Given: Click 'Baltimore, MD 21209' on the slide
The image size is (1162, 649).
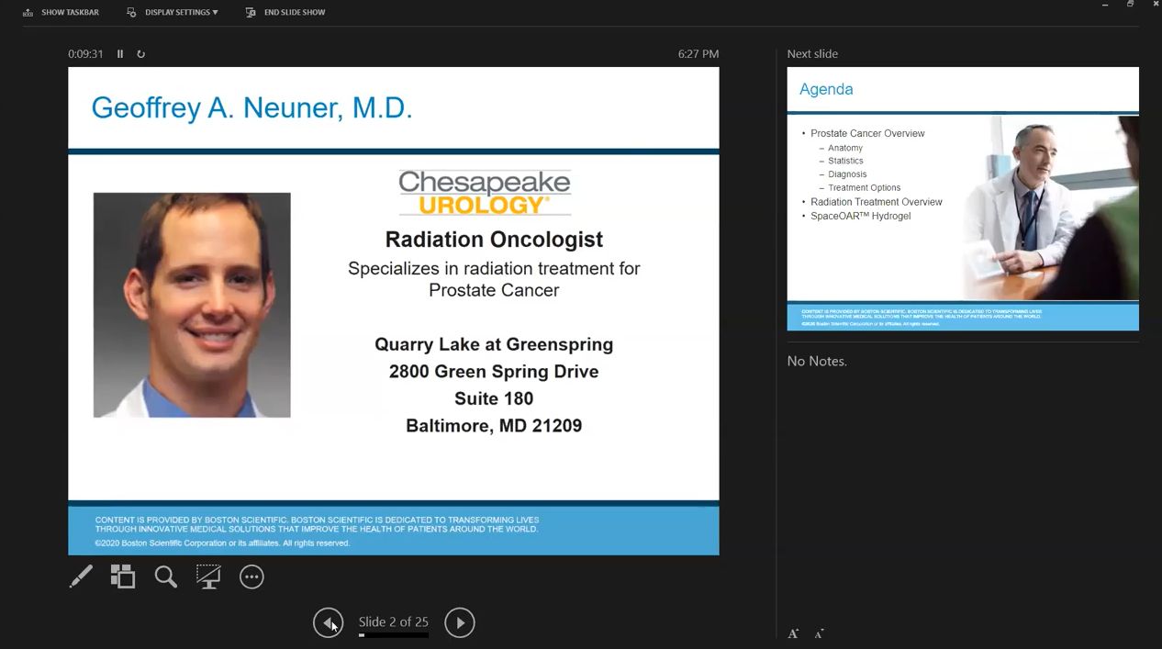Looking at the screenshot, I should (494, 426).
